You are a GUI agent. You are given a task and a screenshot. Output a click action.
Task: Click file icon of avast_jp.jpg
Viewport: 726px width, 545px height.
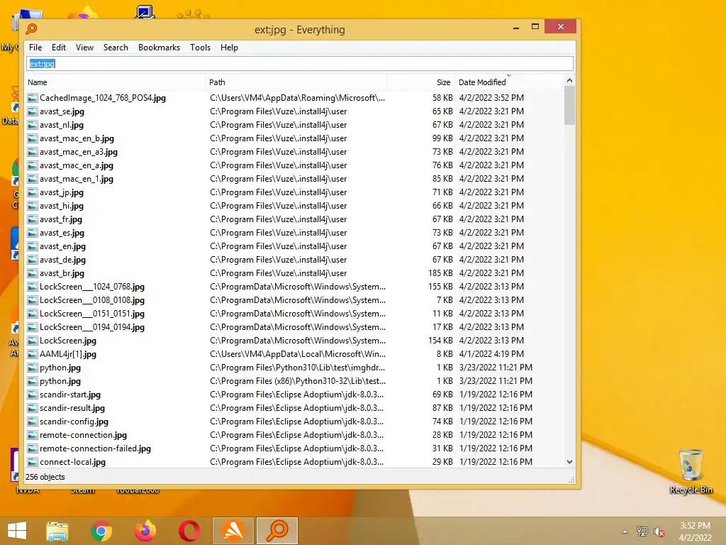click(x=32, y=192)
